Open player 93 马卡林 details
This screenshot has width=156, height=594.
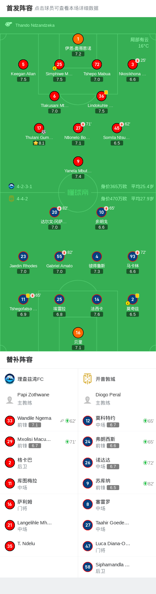(x=132, y=256)
